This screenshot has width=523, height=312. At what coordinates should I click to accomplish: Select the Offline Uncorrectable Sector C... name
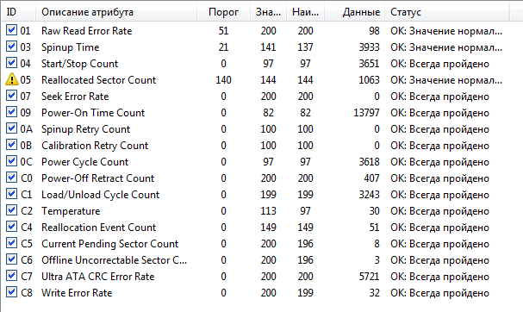114,260
